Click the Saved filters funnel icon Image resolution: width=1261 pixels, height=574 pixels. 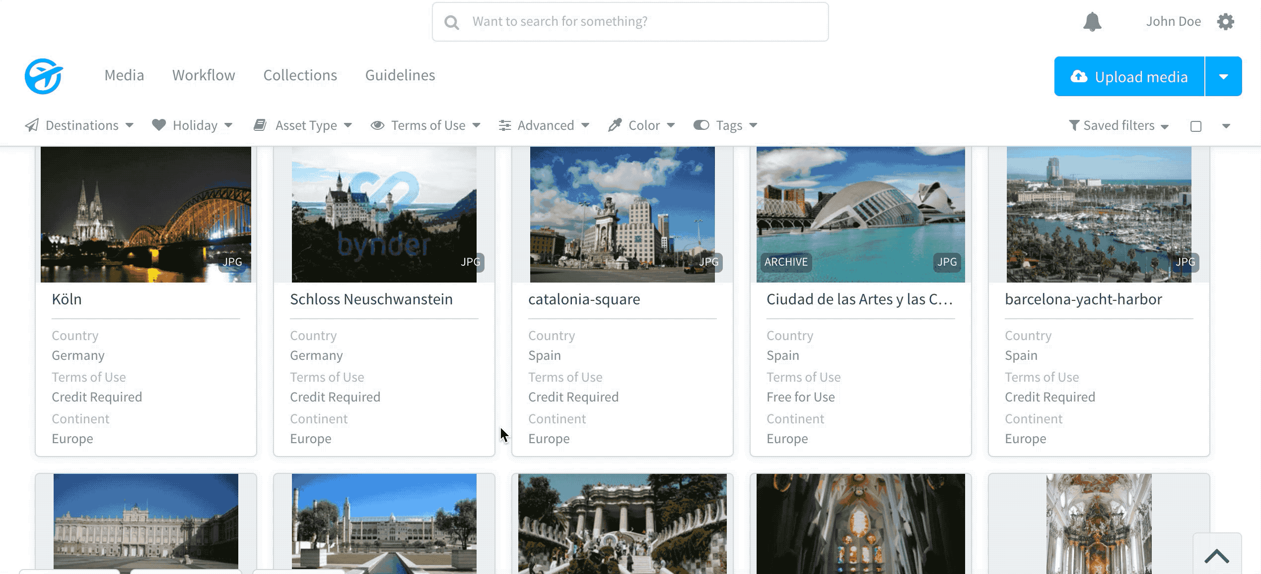(1074, 125)
